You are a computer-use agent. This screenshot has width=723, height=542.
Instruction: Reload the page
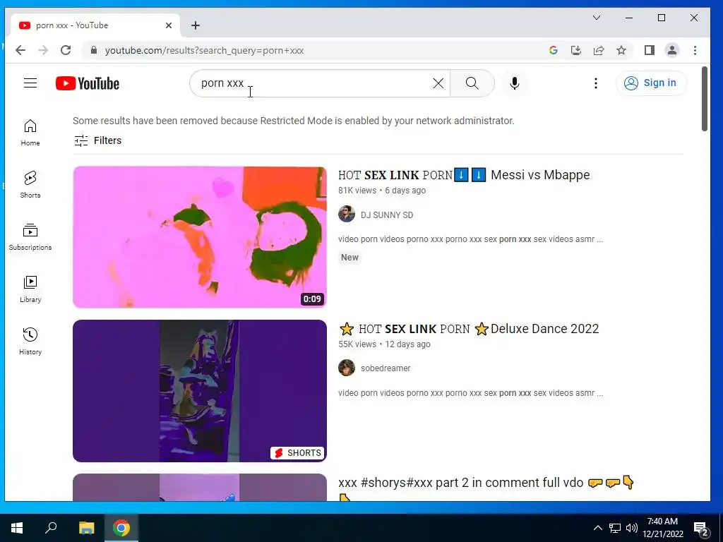coord(66,50)
